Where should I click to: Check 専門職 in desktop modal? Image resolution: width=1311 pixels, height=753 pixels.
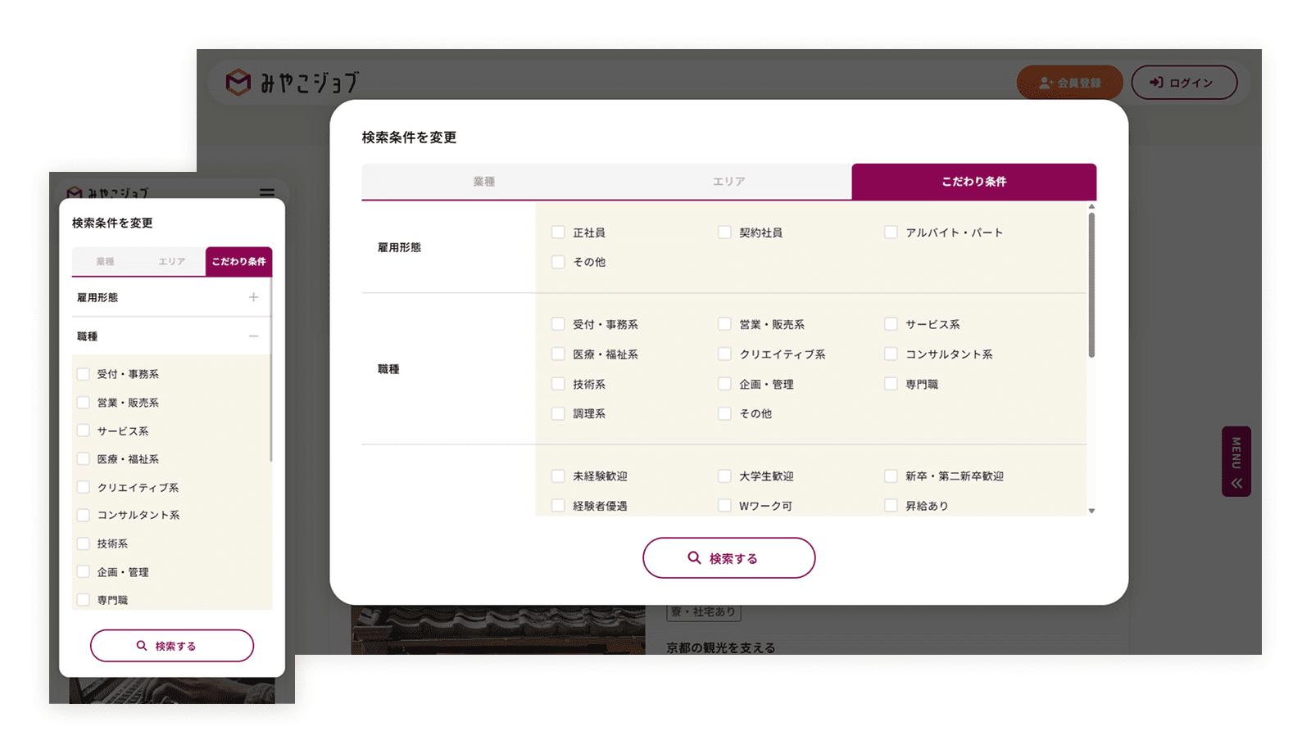click(x=891, y=384)
